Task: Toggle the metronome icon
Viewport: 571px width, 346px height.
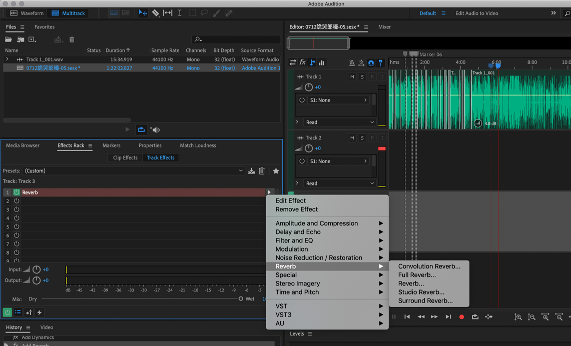Action: (352, 62)
